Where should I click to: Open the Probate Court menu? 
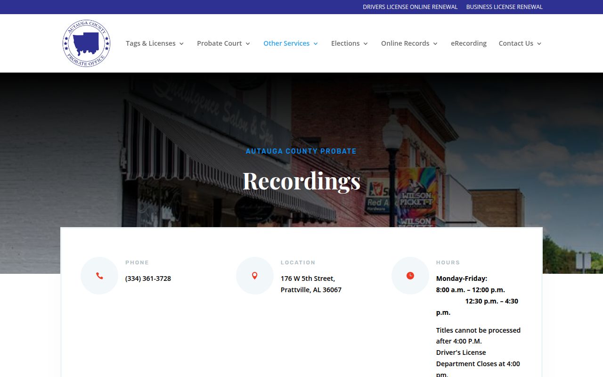[x=223, y=43]
